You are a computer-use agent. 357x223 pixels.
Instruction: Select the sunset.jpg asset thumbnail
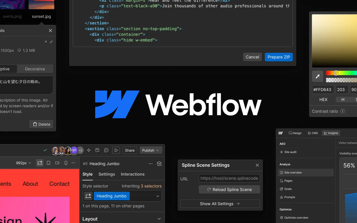[x=41, y=4]
